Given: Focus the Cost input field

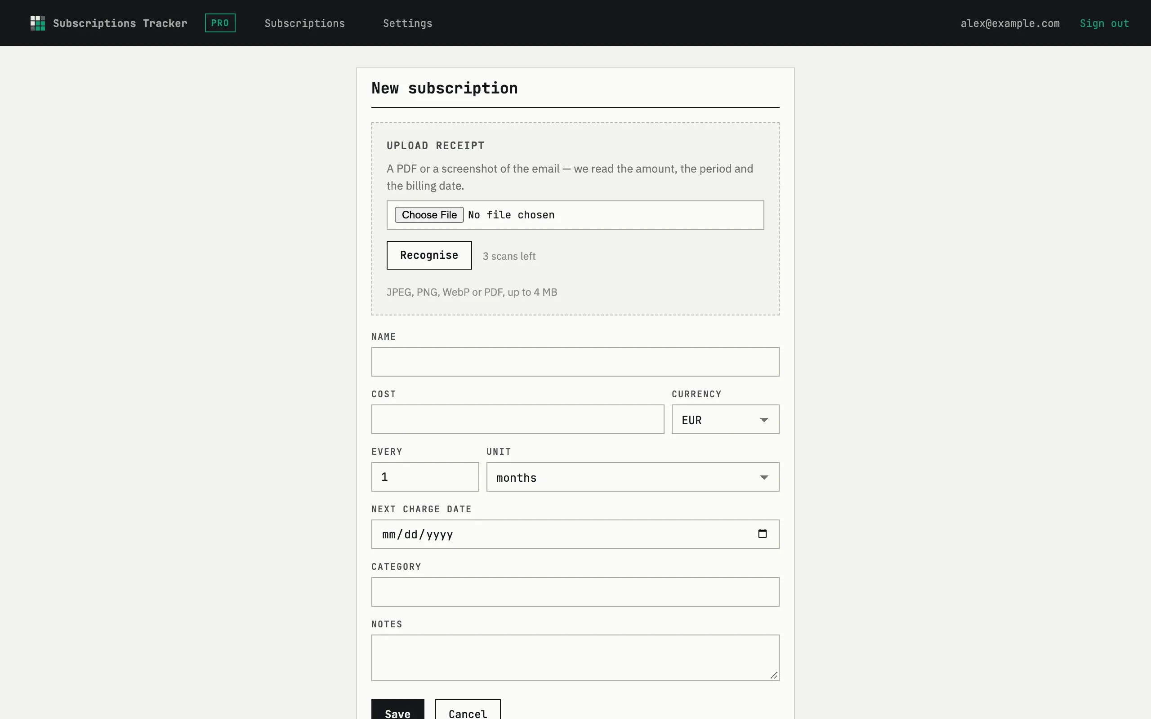Looking at the screenshot, I should (x=518, y=419).
